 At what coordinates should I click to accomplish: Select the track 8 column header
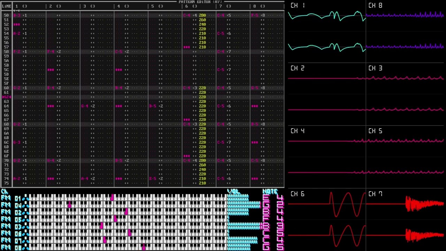pyautogui.click(x=267, y=6)
